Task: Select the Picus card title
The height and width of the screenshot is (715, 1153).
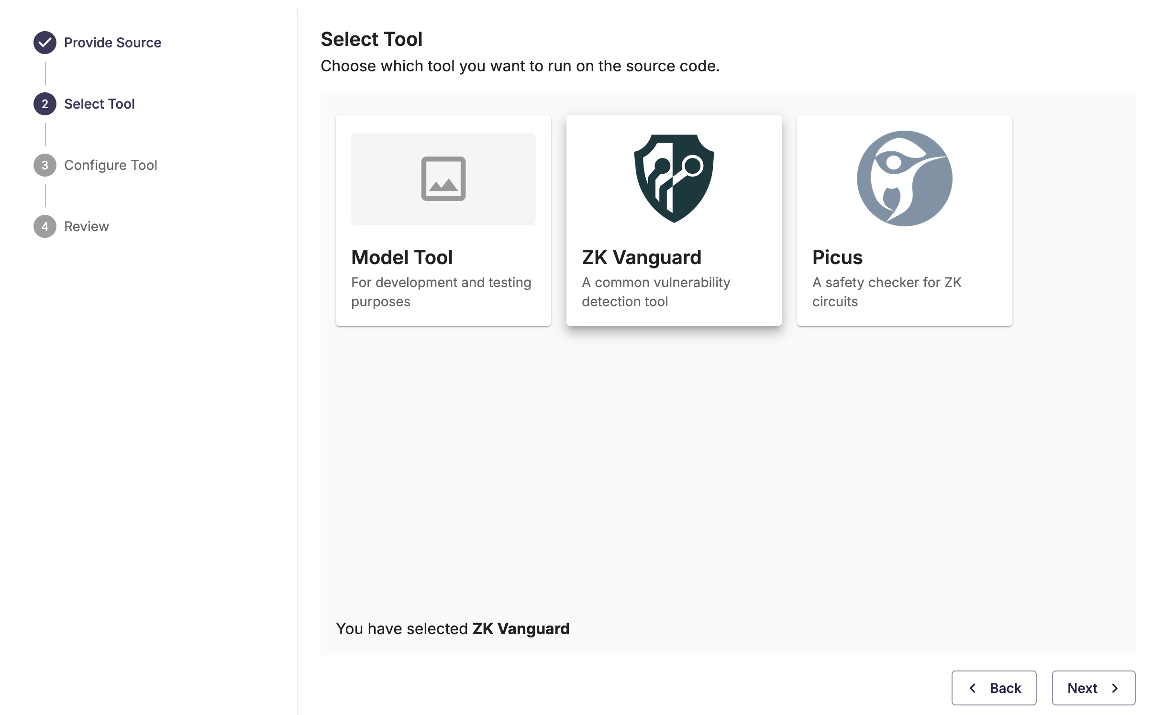Action: pyautogui.click(x=837, y=257)
